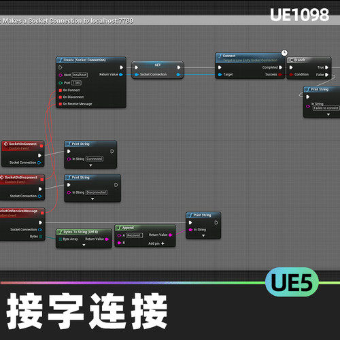Select the Create (Socket Connection) node title
The height and width of the screenshot is (340, 340).
pyautogui.click(x=84, y=60)
